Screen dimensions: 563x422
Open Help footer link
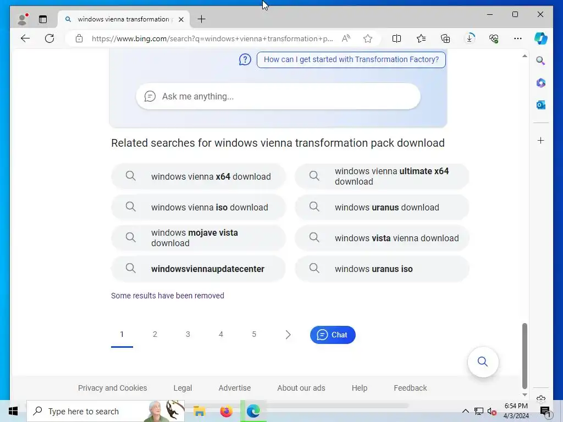(x=360, y=388)
